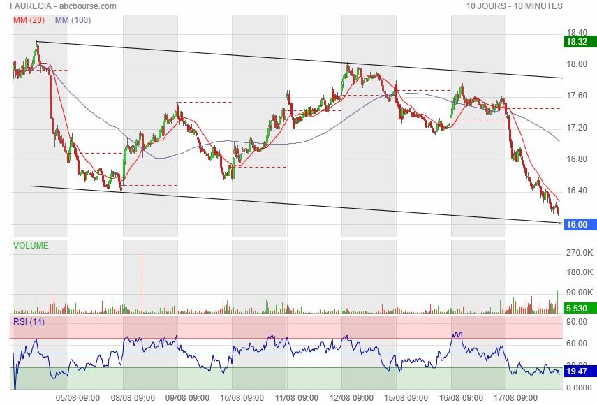
Task: Select the red MM (20) legend label
Action: (29, 20)
